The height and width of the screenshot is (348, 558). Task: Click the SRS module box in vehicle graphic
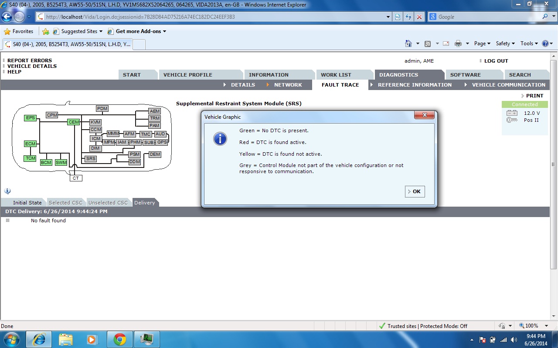pos(91,159)
